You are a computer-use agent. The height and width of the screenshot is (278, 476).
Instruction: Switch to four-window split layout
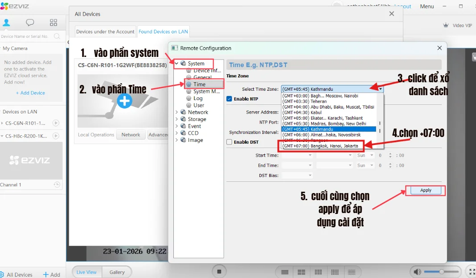click(301, 272)
